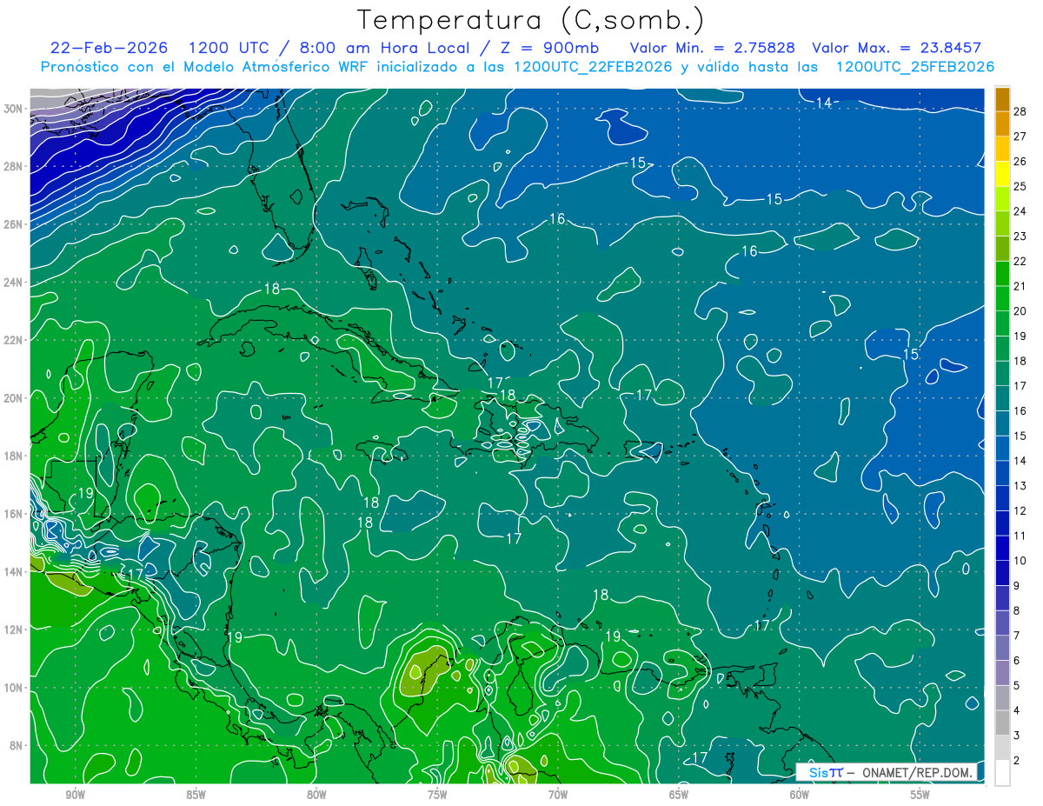
Task: Click the yellow swatch between 25 and 26
Action: (x=1002, y=174)
